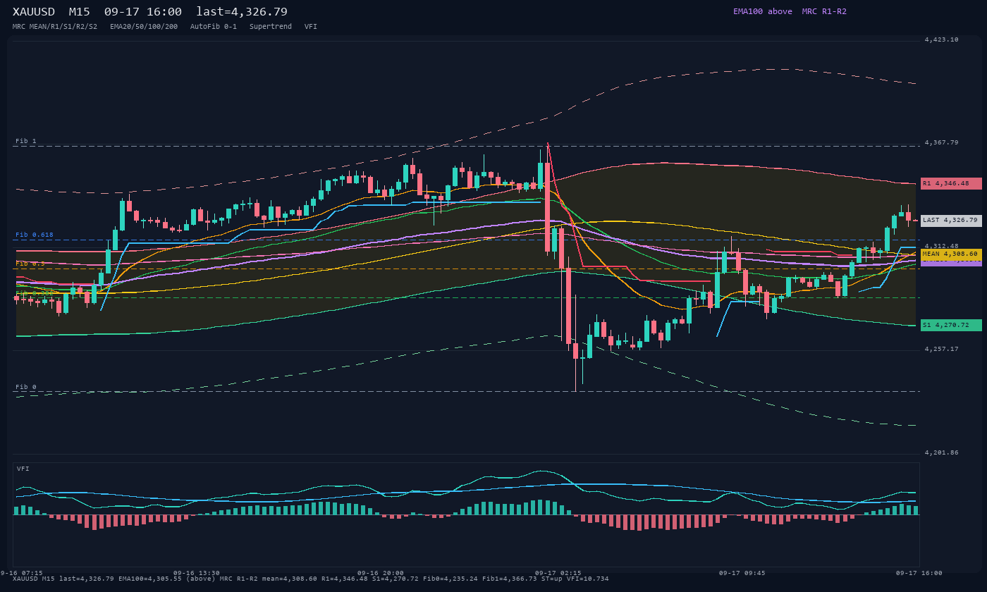Viewport: 987px width, 592px height.
Task: Click the purple EMA100 above status text
Action: 762,11
